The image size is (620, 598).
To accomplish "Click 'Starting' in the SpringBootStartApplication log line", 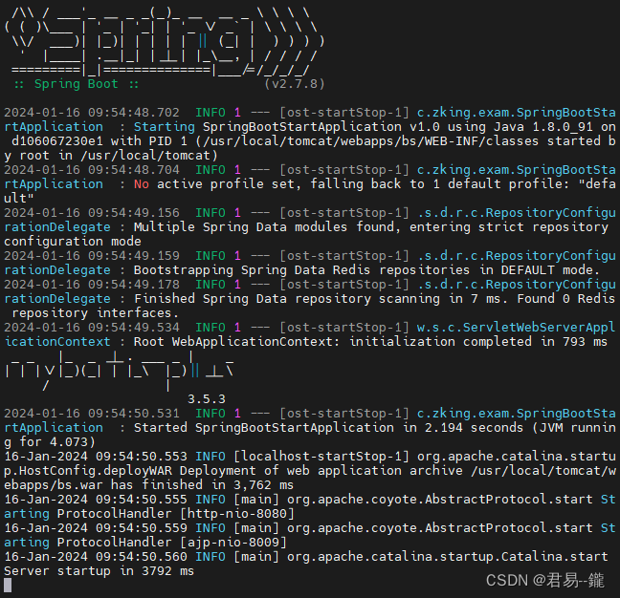I will [165, 127].
